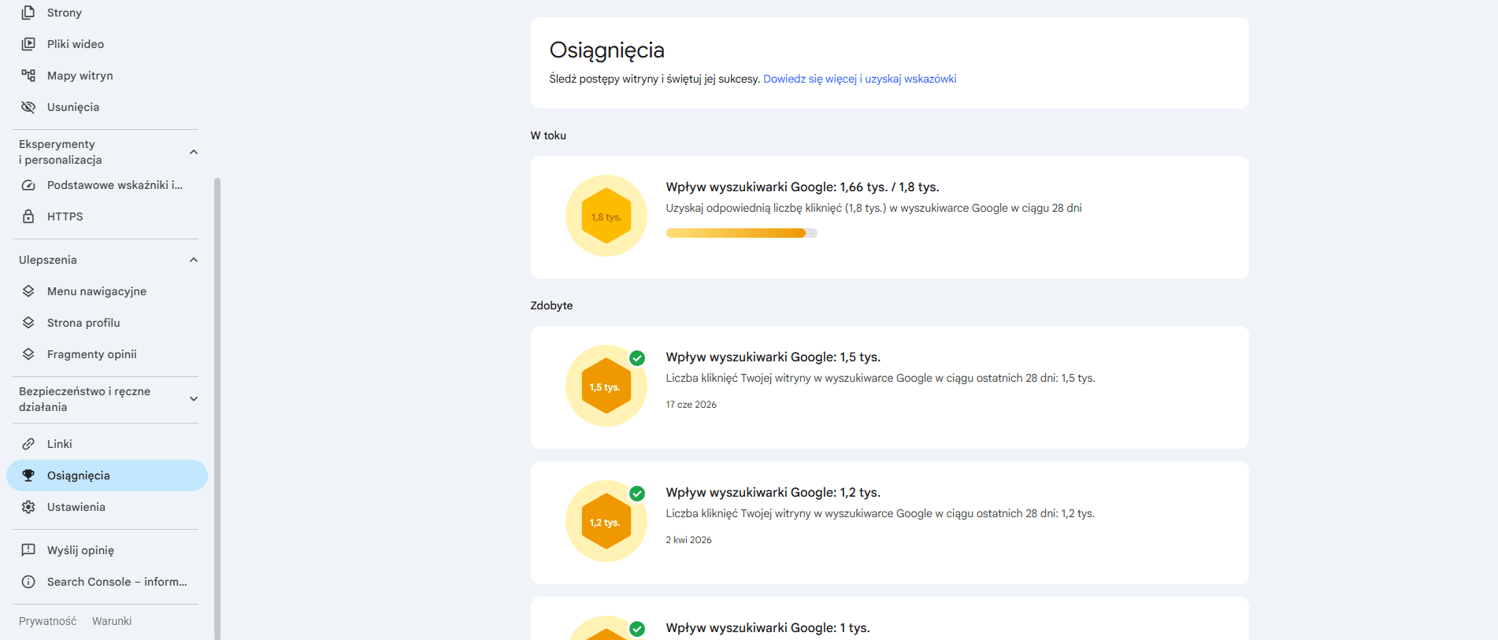
Task: Click the Mapy witryn sitemap icon
Action: click(x=28, y=76)
